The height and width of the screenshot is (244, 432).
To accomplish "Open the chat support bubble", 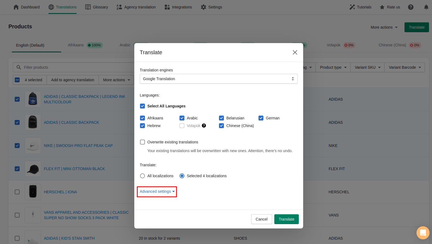I will pos(423,233).
